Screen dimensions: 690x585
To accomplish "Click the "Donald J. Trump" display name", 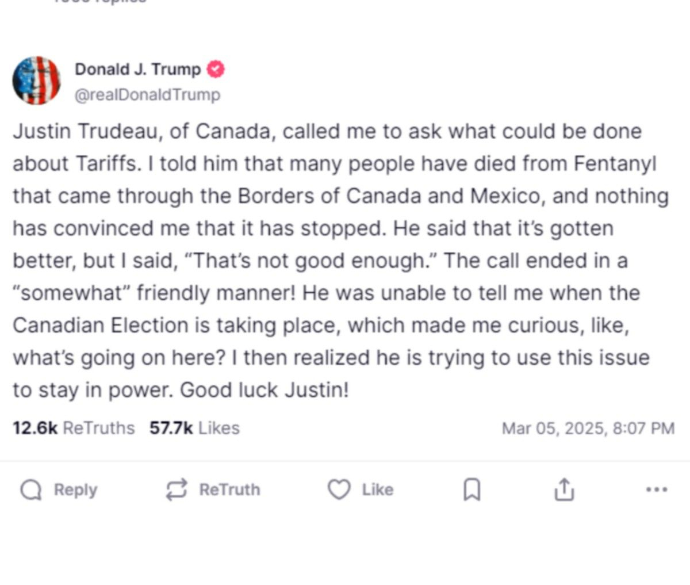I will [138, 70].
